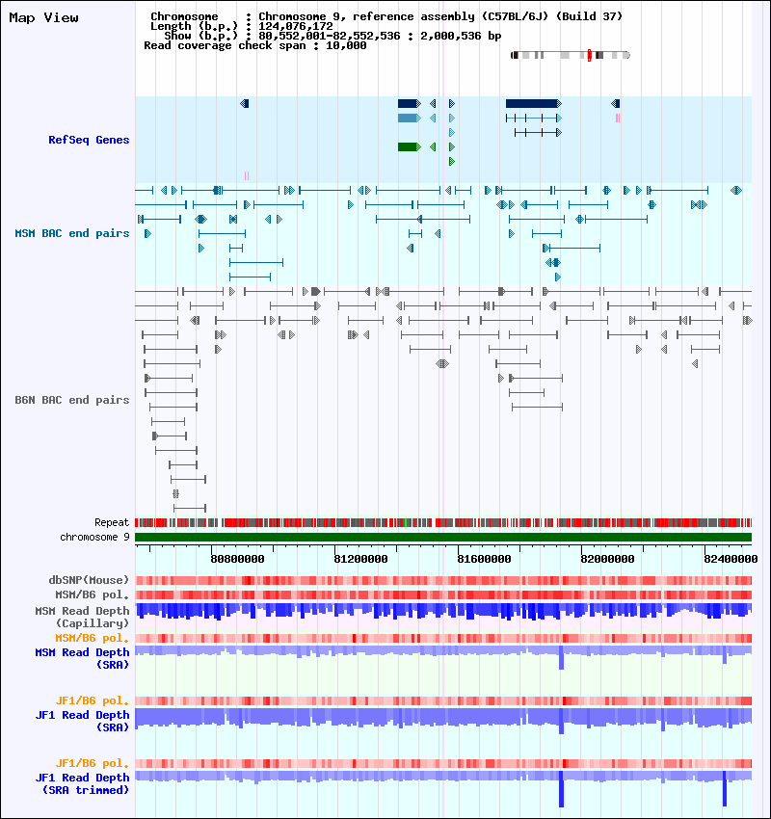Screen dimensions: 771x819
Task: Open the JF1 Read Depth (SRA) link
Action: 82,722
